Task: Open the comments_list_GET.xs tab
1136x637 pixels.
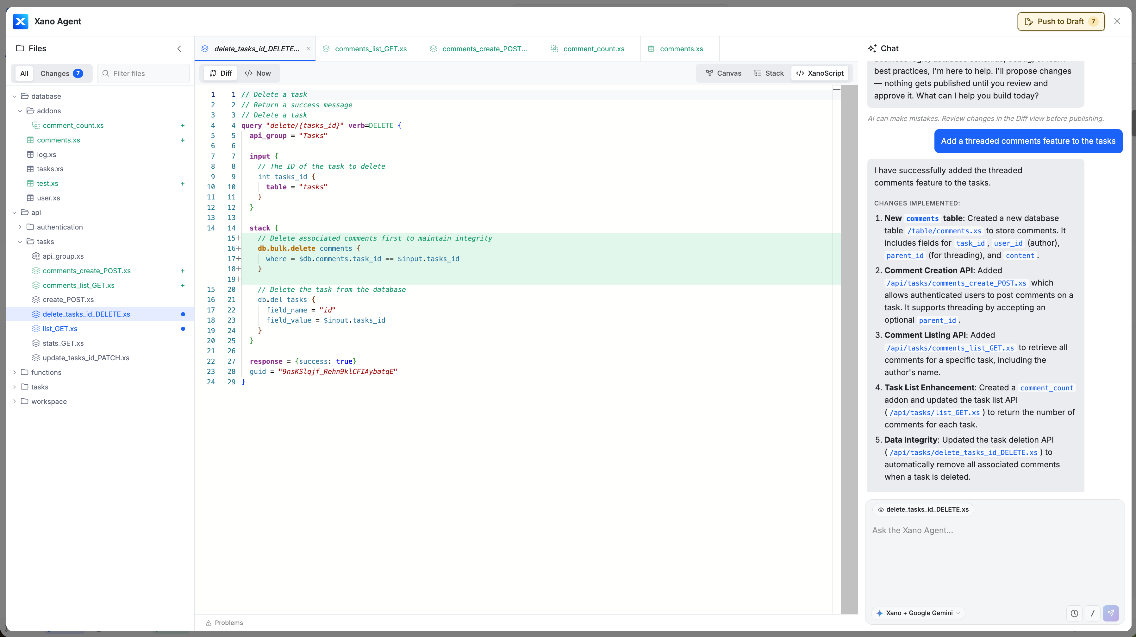Action: [369, 48]
